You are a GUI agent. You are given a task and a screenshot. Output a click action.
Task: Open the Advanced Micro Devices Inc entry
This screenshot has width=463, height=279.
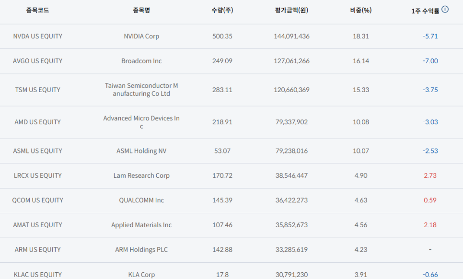[141, 122]
